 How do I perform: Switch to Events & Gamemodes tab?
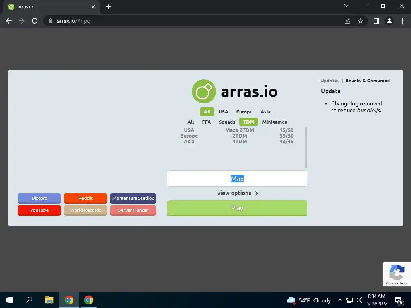[368, 81]
